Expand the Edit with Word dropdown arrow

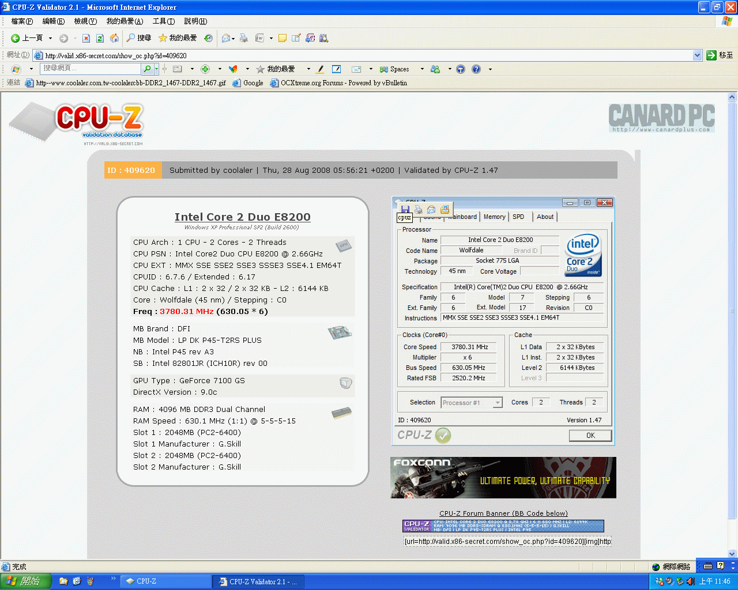coord(270,38)
